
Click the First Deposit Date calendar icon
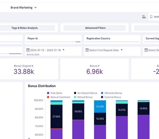click(x=87, y=50)
